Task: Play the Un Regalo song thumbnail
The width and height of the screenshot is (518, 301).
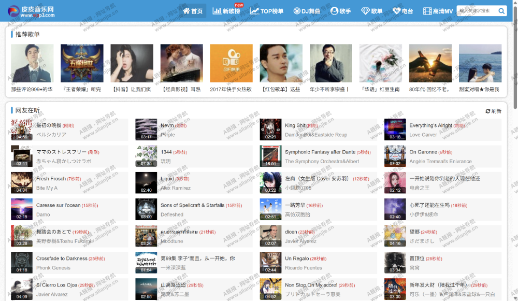Action: point(270,263)
